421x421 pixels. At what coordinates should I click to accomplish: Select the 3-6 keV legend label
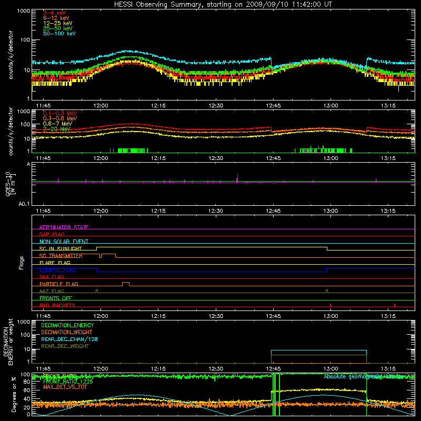pyautogui.click(x=54, y=13)
